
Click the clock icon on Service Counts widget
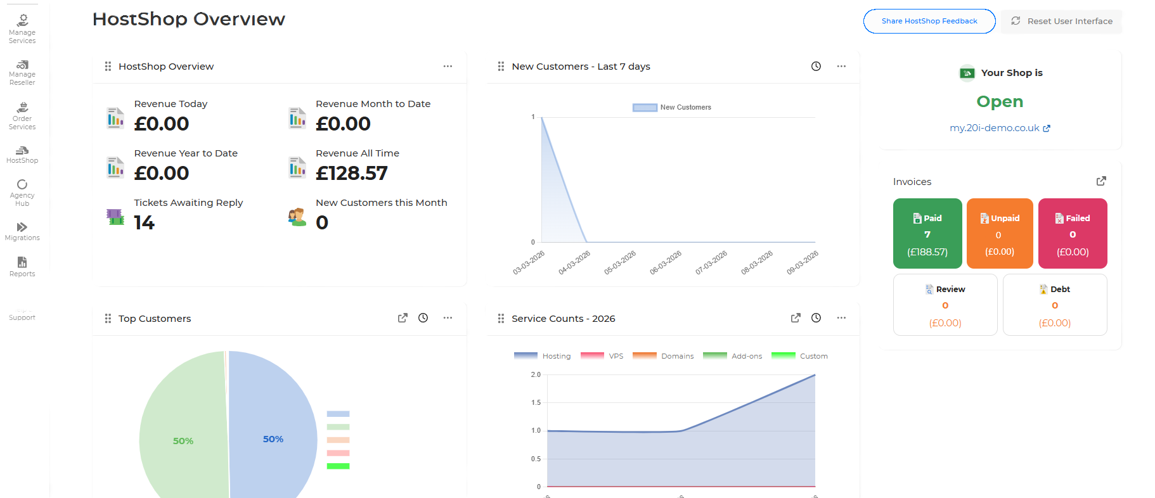coord(816,318)
